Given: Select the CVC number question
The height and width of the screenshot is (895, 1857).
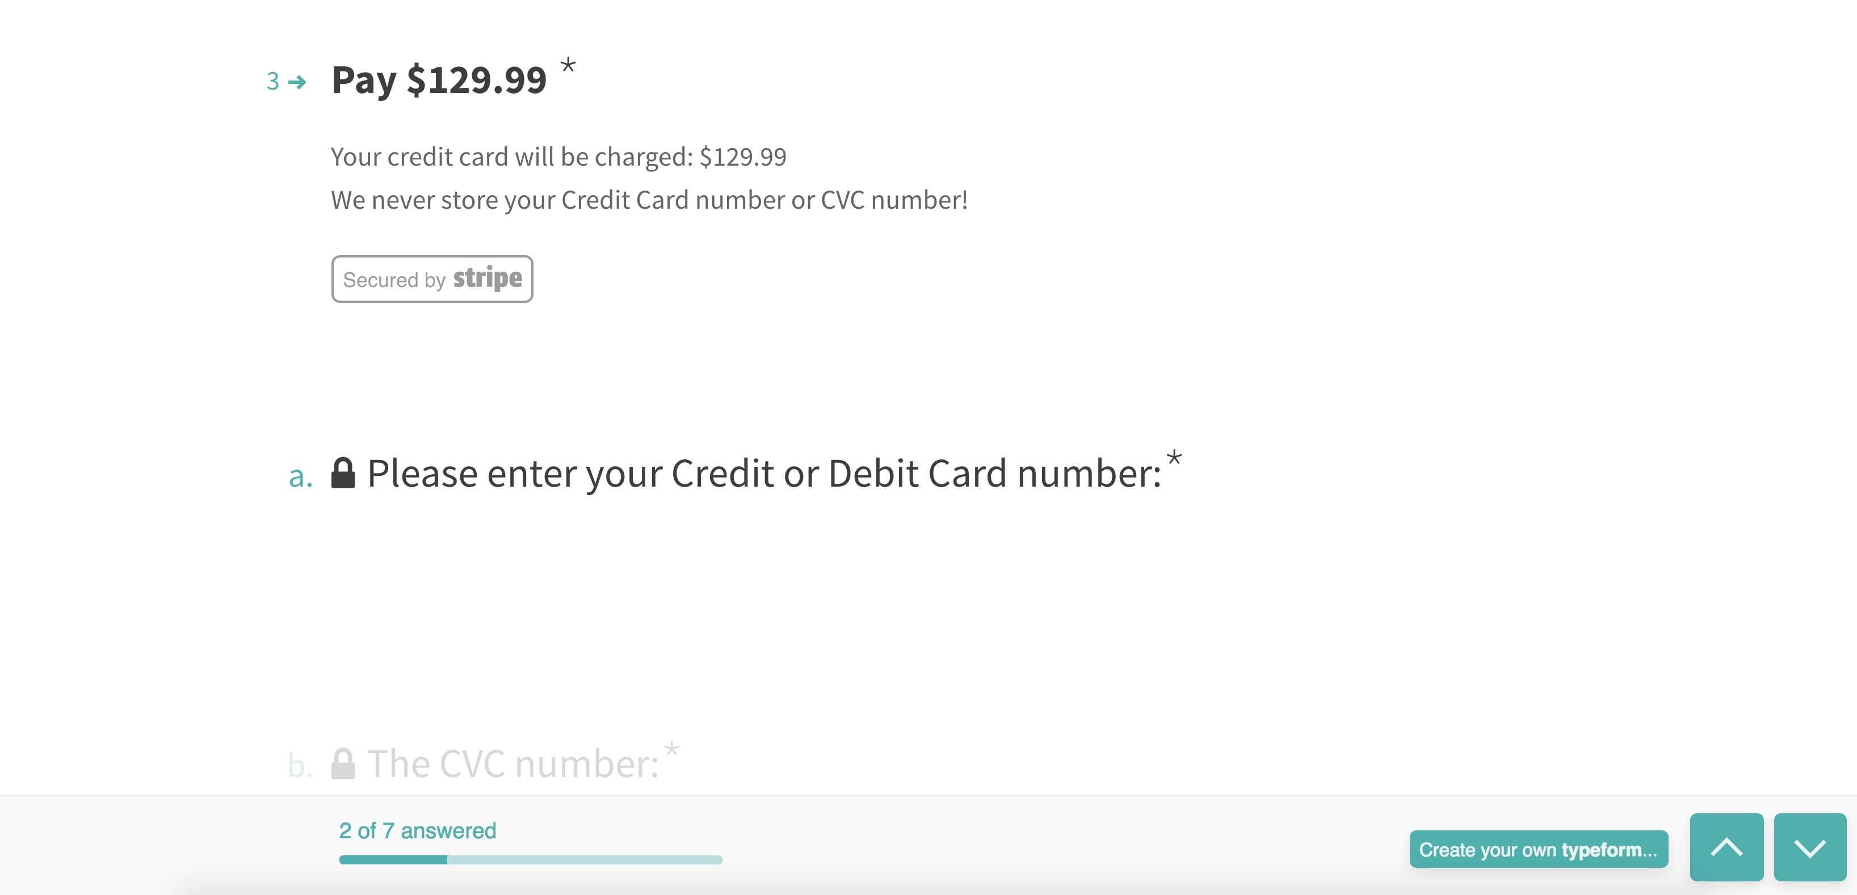Looking at the screenshot, I should click(x=512, y=764).
